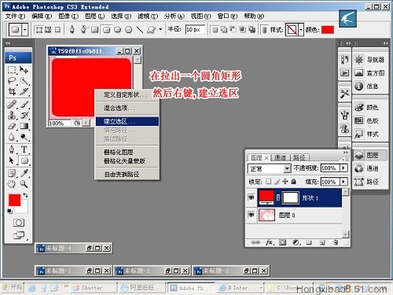Click the add layer mask icon
The image size is (393, 295).
282,242
